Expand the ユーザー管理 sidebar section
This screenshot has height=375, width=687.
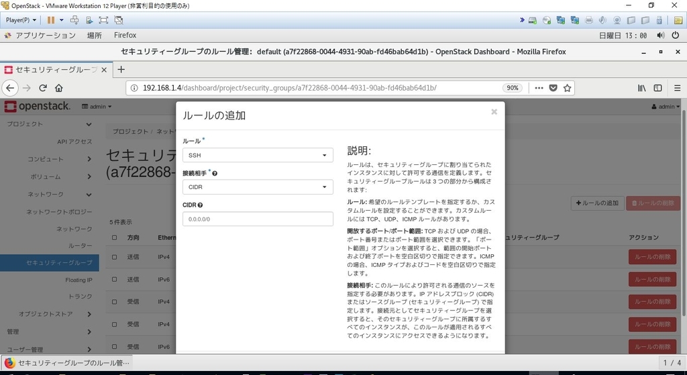pyautogui.click(x=50, y=349)
